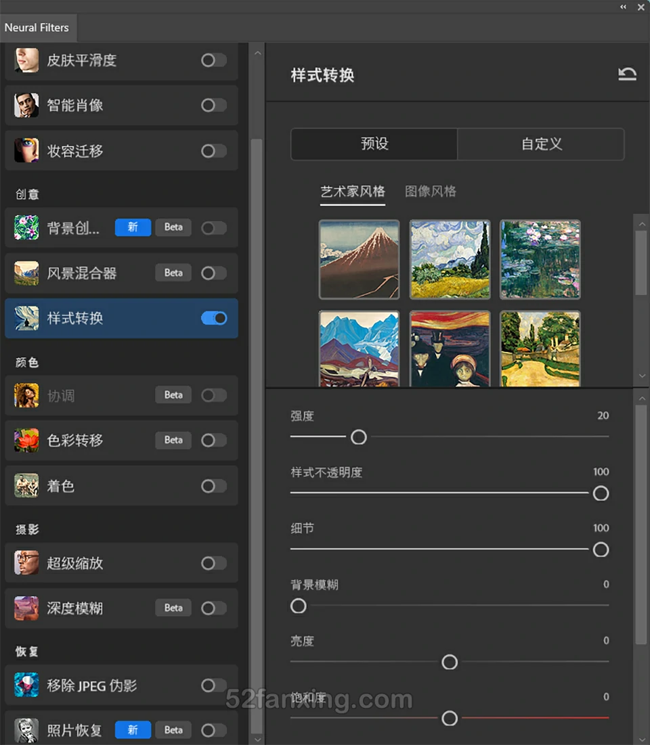
Task: Click the 饱和度 slider handle
Action: [x=450, y=718]
